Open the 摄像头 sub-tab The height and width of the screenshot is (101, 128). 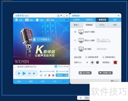click(76, 25)
